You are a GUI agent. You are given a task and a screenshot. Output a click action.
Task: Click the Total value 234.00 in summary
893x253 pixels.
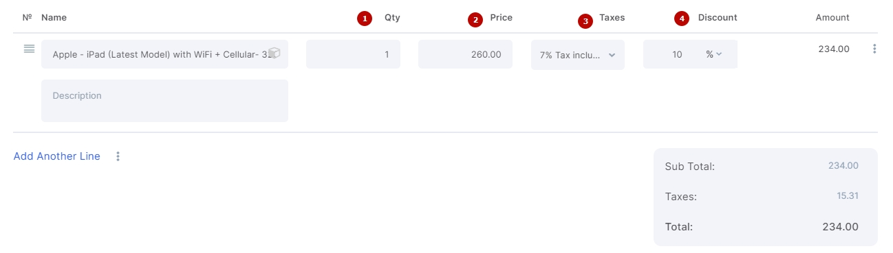coord(840,227)
